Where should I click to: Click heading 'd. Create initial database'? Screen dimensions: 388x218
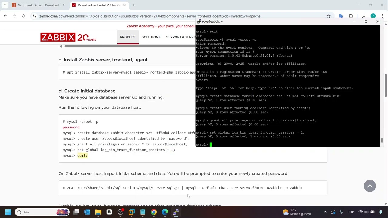87,91
